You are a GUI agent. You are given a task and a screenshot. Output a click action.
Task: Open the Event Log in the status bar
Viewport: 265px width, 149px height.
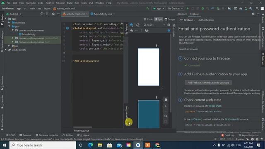click(x=228, y=135)
